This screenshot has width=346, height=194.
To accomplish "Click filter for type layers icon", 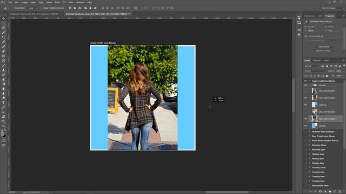I will tap(331, 66).
